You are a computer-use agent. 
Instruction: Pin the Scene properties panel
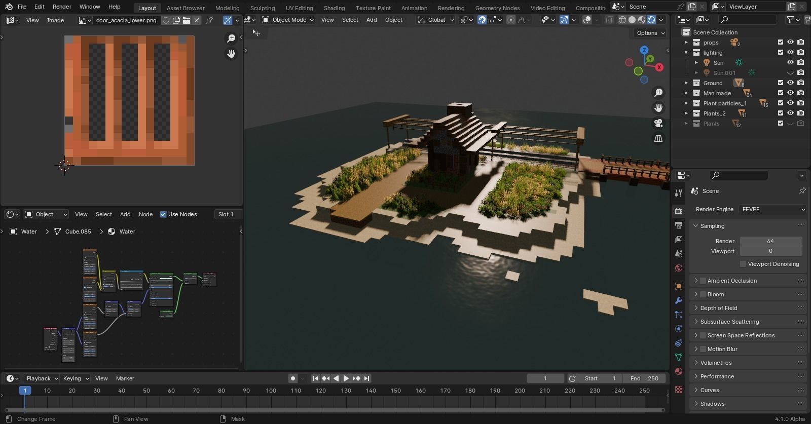coord(802,191)
